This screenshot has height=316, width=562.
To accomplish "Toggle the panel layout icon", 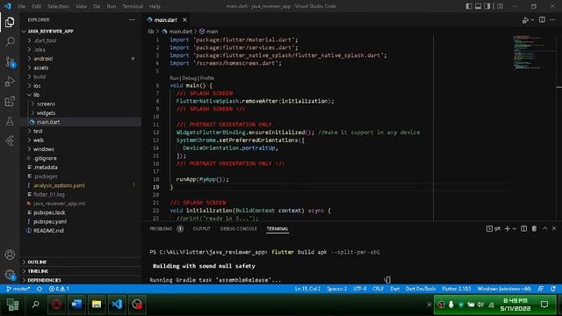I will [x=478, y=6].
